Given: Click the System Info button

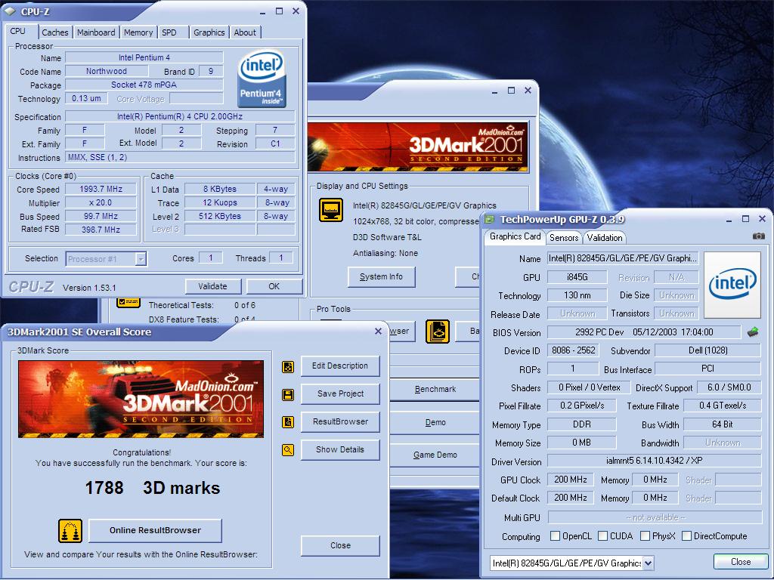Looking at the screenshot, I should click(381, 276).
